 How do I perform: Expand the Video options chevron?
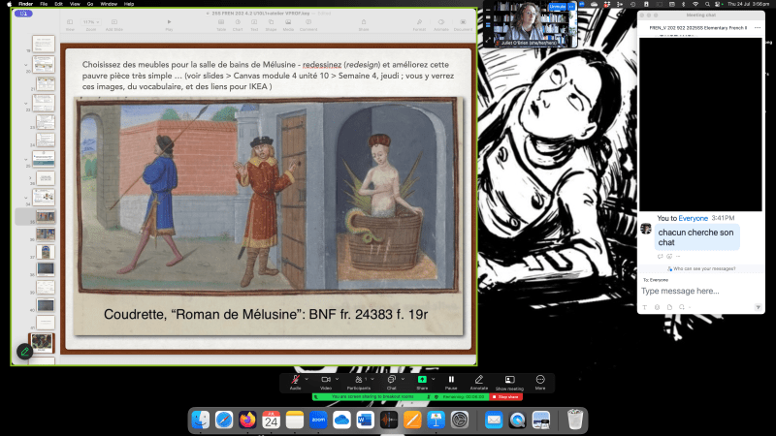337,378
